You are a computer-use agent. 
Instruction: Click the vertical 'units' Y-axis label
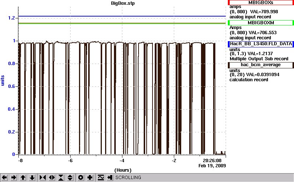(x=3, y=81)
